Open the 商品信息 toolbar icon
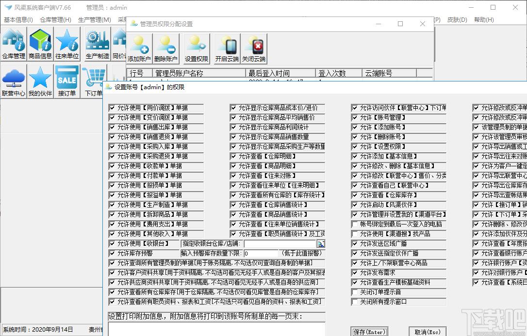 [x=40, y=44]
